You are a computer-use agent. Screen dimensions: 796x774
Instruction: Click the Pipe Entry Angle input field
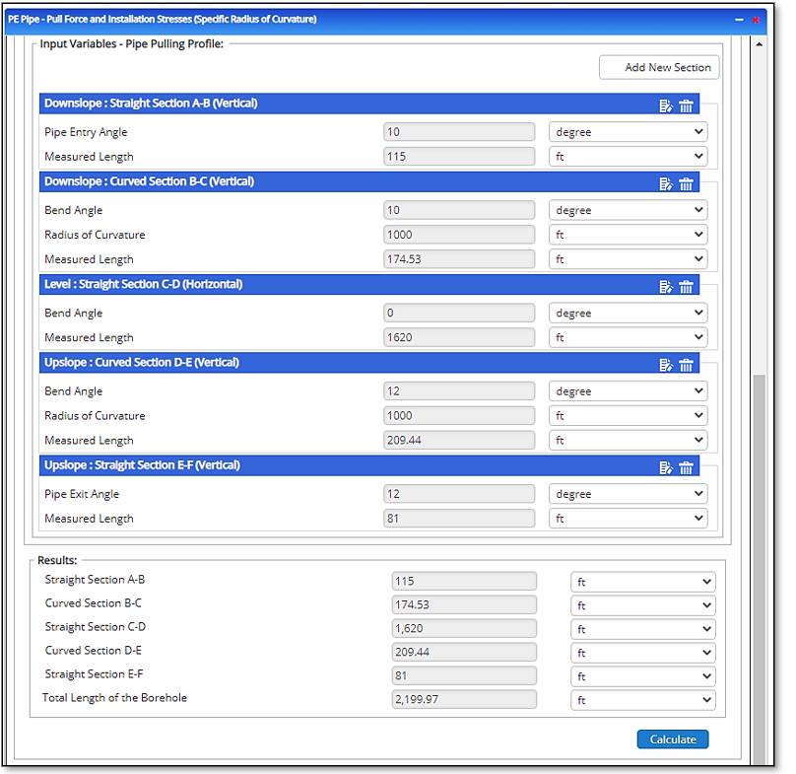click(459, 132)
